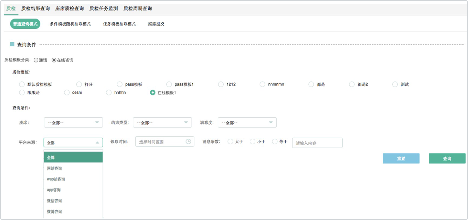Open the 质检 tab

tap(11, 8)
